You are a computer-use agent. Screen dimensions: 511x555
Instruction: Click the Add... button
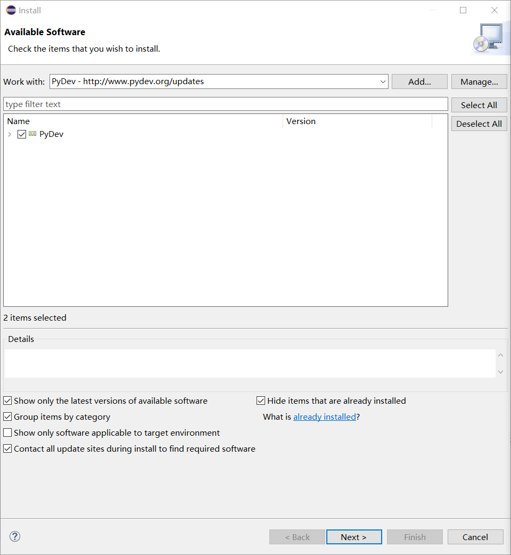[x=419, y=82]
